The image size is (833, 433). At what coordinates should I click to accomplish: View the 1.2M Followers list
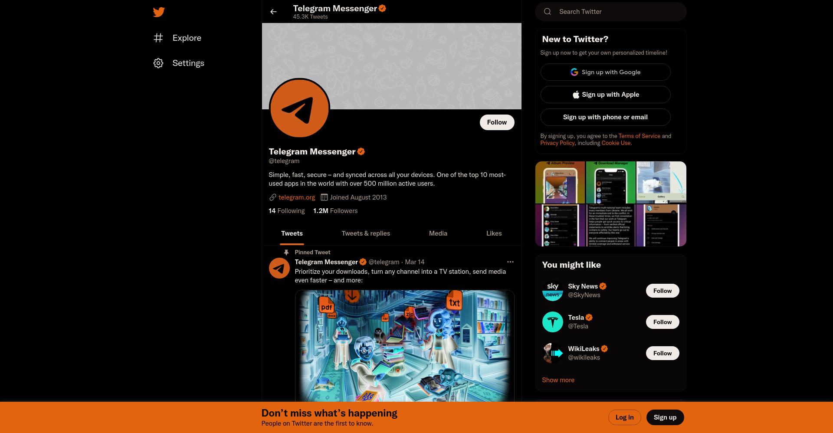coord(335,211)
